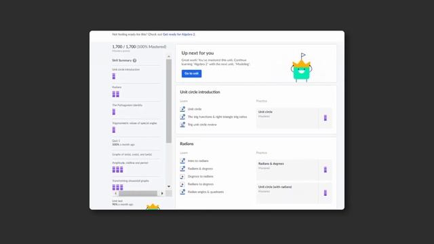Click the Up next for you heading

pos(197,53)
